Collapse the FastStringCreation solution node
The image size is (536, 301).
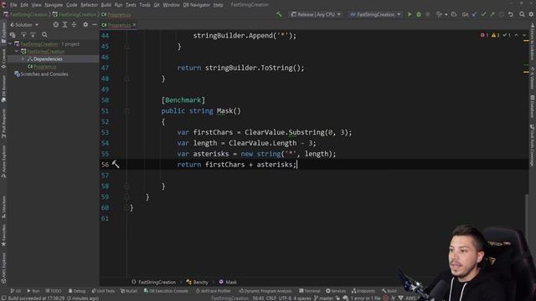(x=10, y=44)
